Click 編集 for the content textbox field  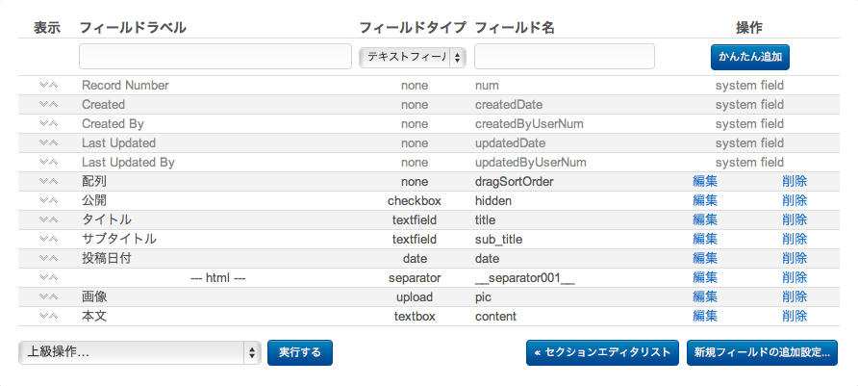click(704, 316)
